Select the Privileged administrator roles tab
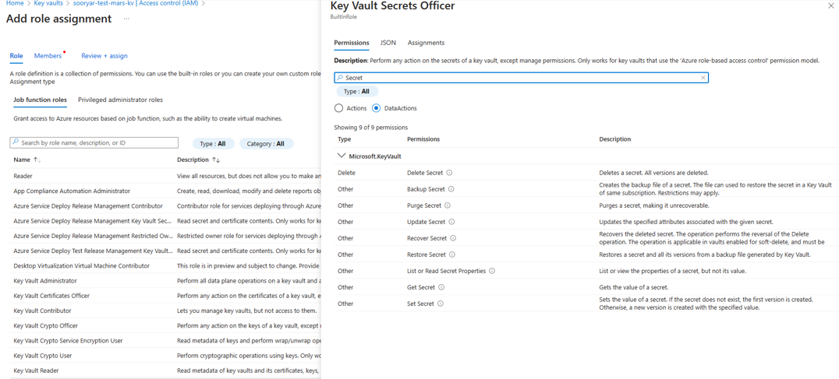 [x=120, y=100]
